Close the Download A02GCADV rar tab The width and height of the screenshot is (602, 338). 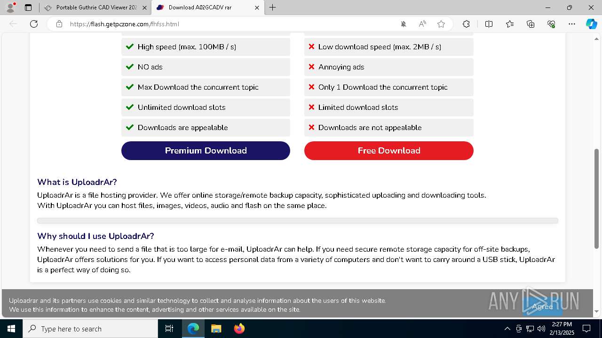coord(257,8)
